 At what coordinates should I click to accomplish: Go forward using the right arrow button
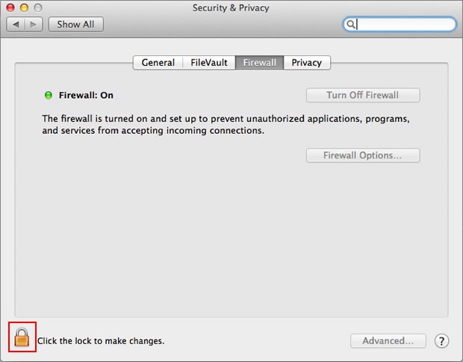[x=34, y=24]
